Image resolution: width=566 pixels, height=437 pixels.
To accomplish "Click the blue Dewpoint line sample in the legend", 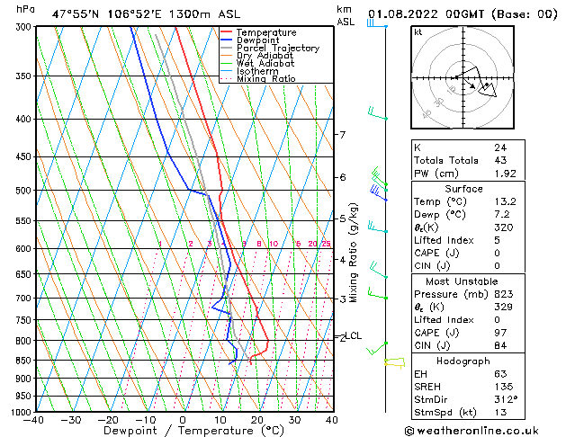I will coord(226,40).
